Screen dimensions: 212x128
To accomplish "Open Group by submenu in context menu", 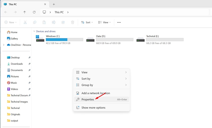I will (101, 85).
